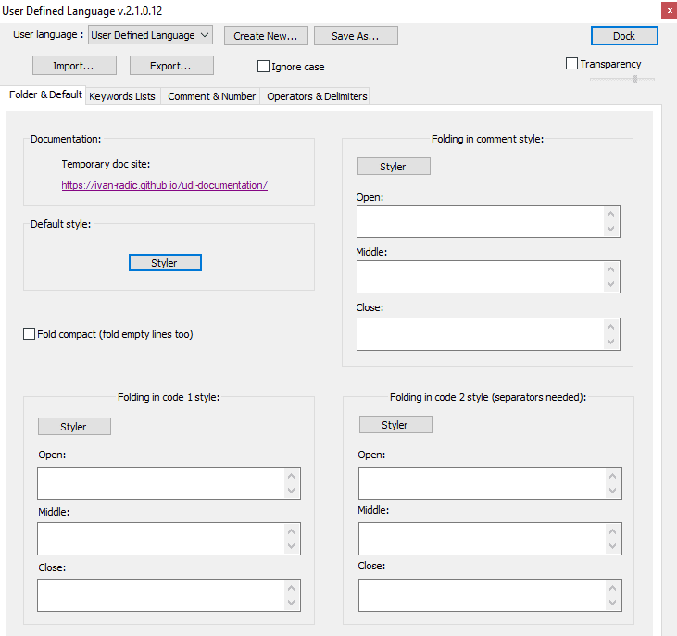
Task: Click Open field in Folding in code 1
Action: click(169, 483)
